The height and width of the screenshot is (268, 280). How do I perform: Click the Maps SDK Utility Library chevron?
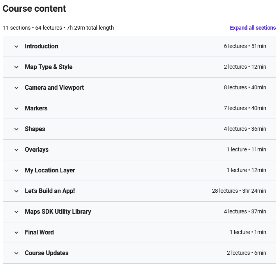(x=16, y=212)
